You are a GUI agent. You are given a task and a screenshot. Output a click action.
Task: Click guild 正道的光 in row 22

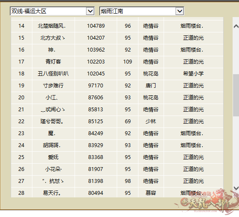click(193, 122)
